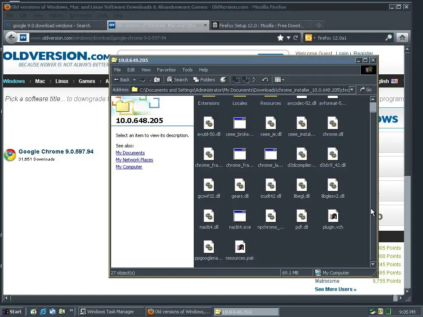Open the Edit menu in Explorer
Screen dimensions: 423x317
131,70
